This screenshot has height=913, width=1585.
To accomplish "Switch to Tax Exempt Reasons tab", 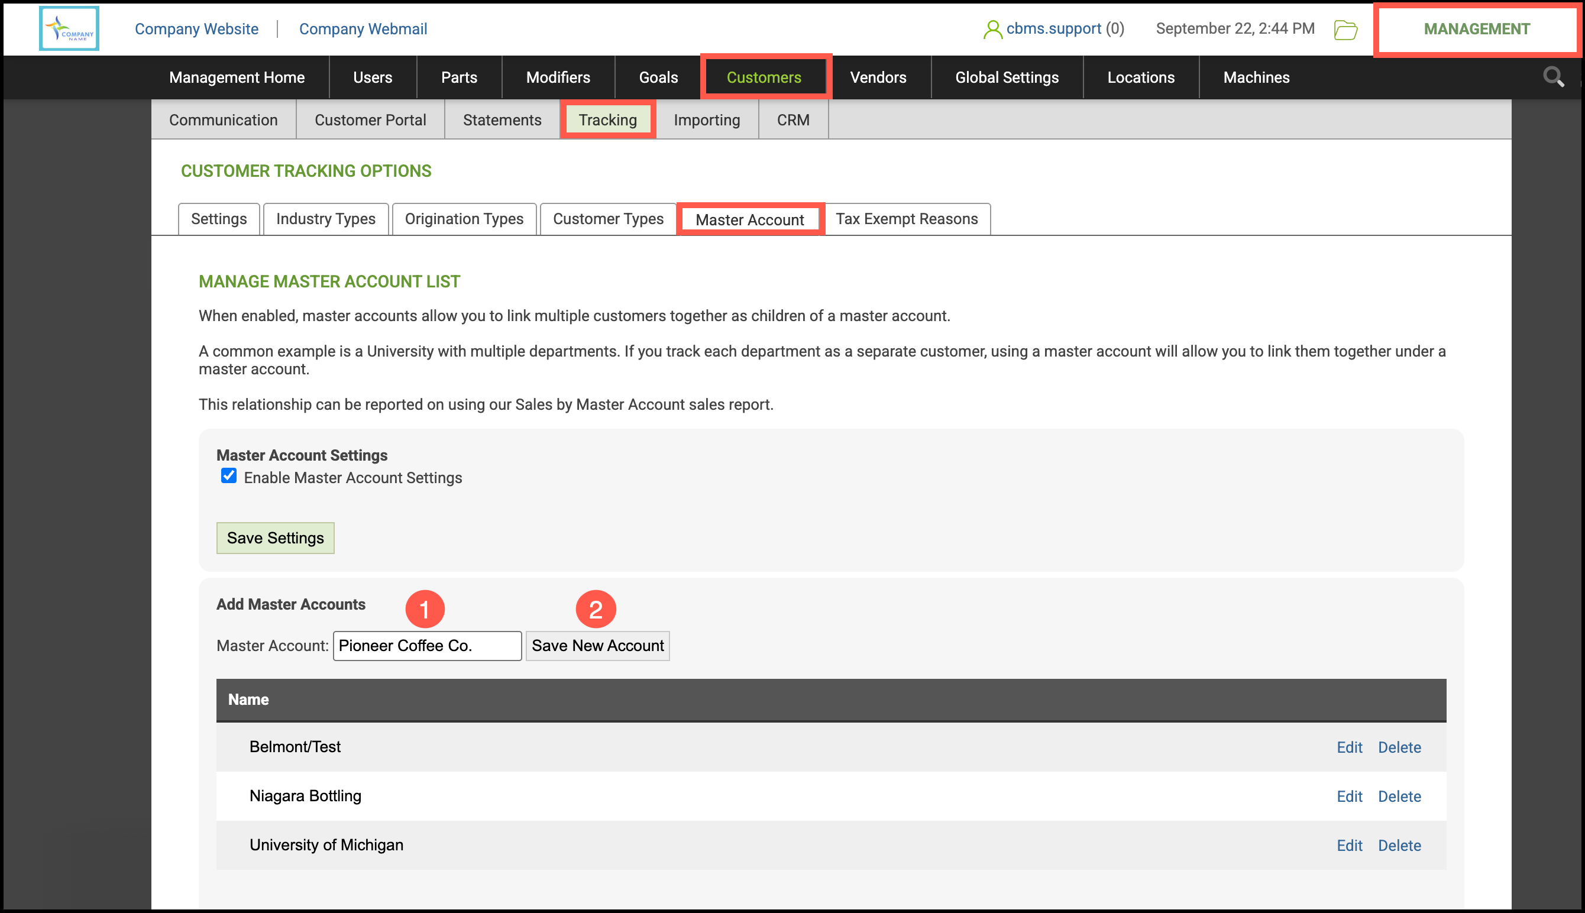I will (906, 219).
